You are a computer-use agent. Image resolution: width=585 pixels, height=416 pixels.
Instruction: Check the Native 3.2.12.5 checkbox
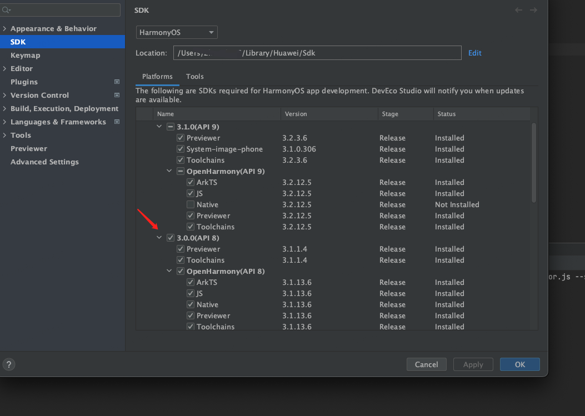191,204
